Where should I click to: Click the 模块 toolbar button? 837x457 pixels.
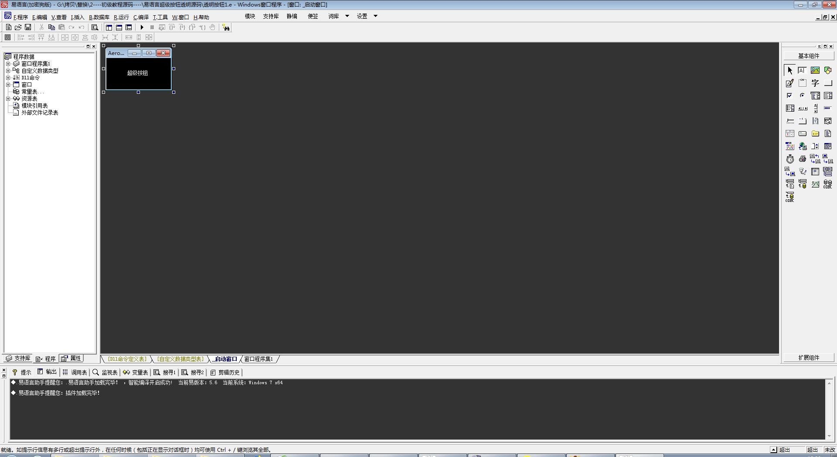(250, 16)
